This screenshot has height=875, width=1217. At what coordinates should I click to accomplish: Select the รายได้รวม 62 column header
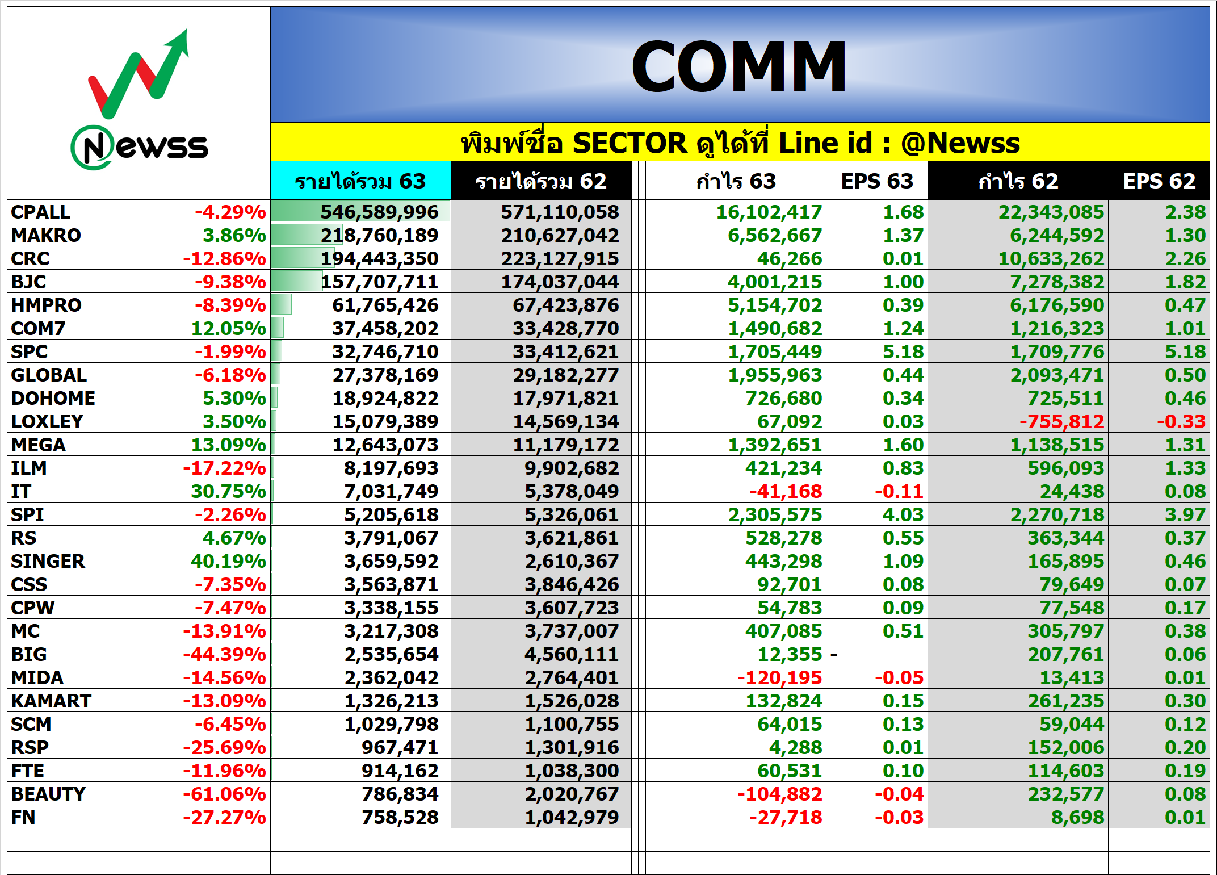pos(541,181)
